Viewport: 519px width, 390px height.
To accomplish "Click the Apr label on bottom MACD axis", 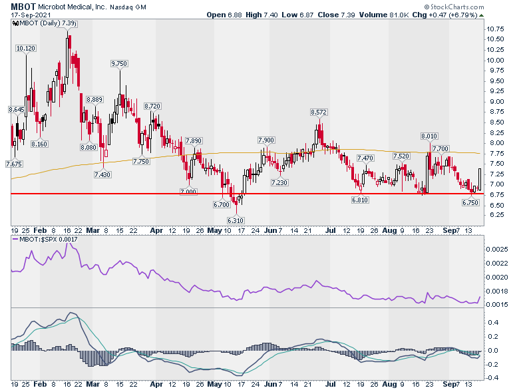I will [x=156, y=385].
